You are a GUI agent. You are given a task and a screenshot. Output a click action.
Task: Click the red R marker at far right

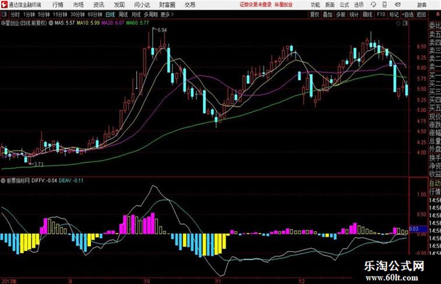pos(438,14)
